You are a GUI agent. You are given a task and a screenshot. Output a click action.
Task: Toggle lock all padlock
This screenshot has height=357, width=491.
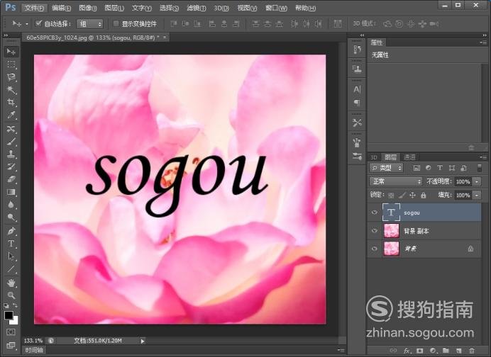[424, 195]
